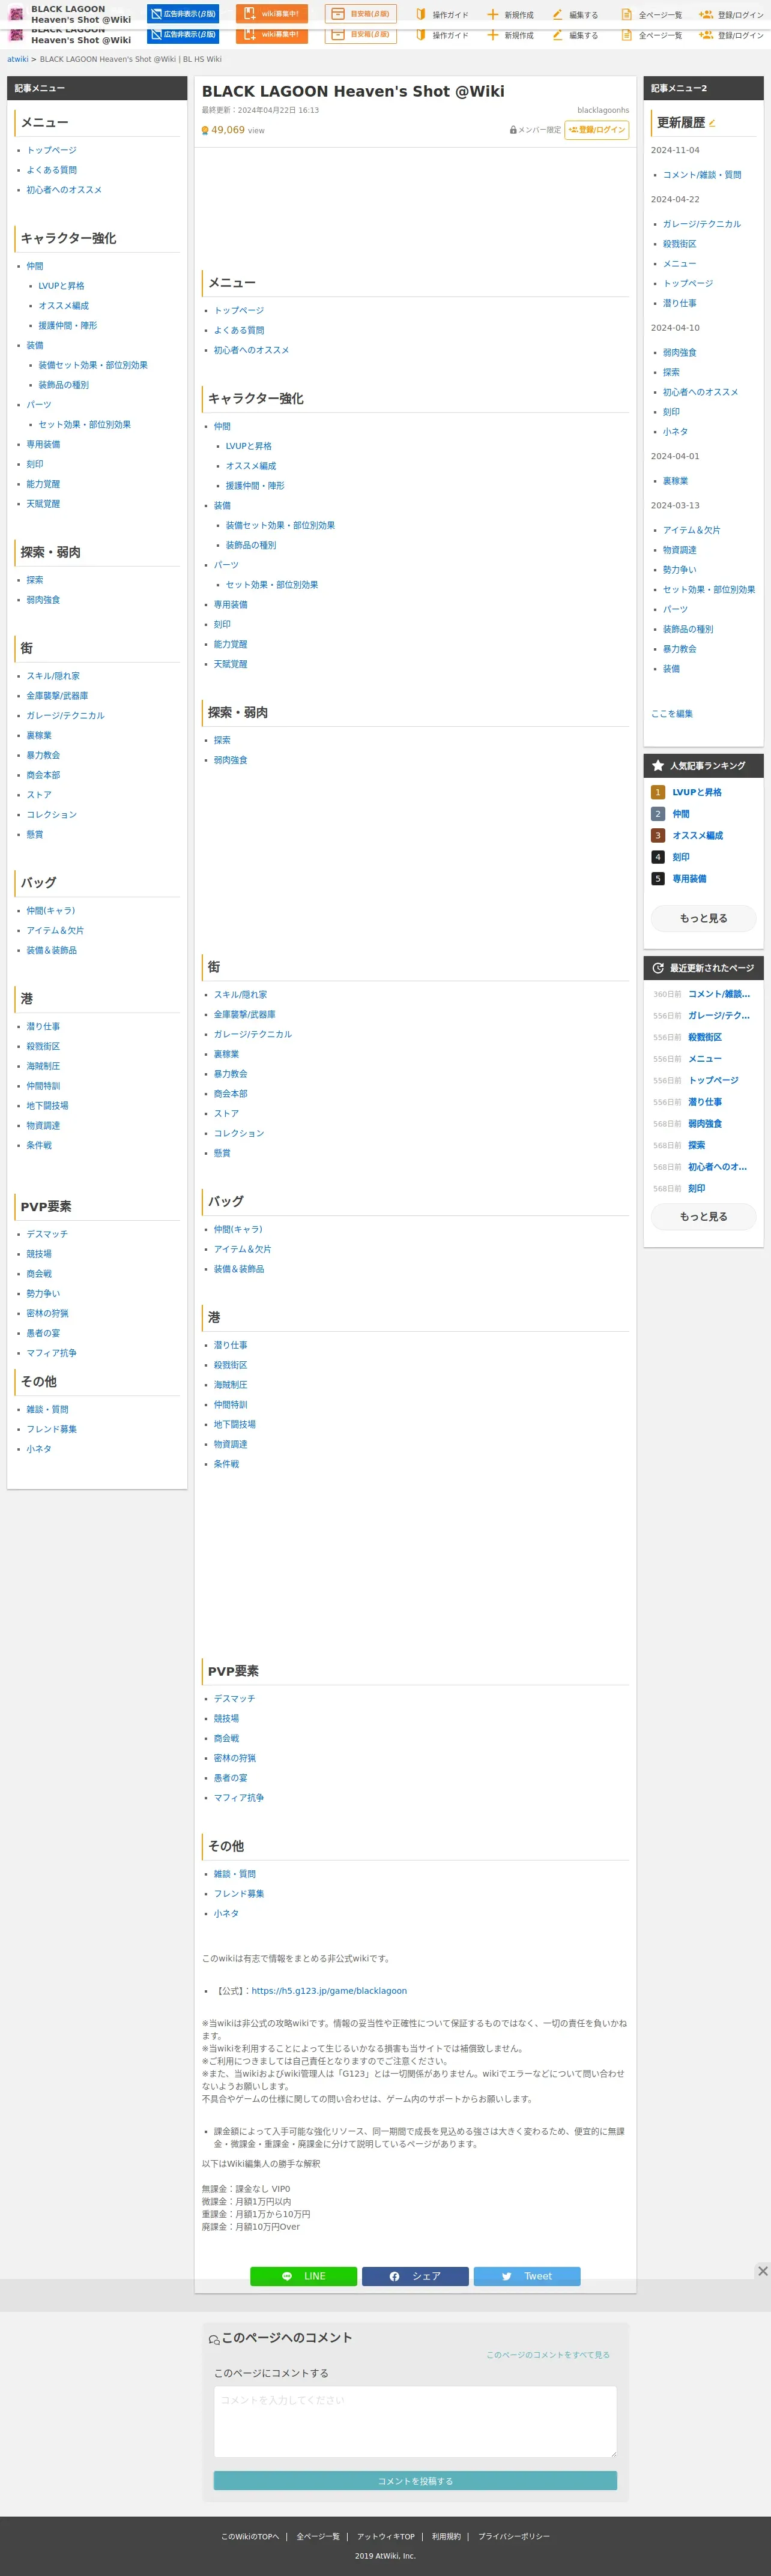The height and width of the screenshot is (2576, 771).
Task: Open よくある質問 in the left sidebar menu
Action: click(x=51, y=170)
